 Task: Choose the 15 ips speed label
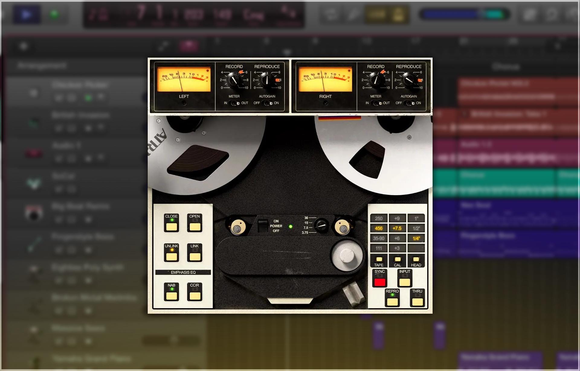[306, 223]
